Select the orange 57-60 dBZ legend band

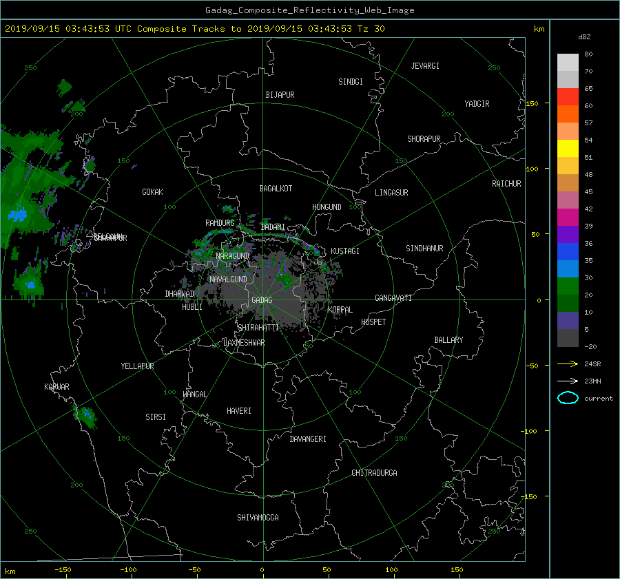point(568,114)
